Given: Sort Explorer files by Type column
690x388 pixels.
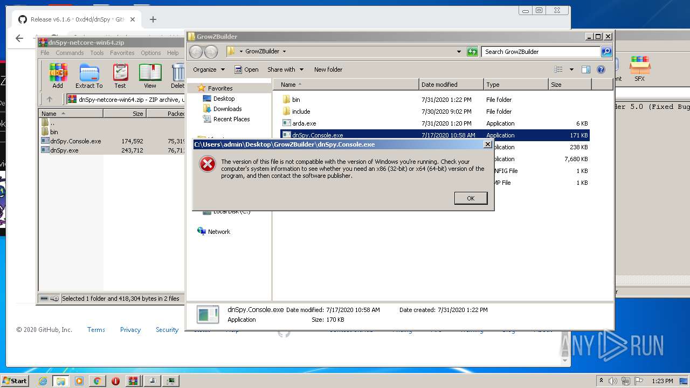Looking at the screenshot, I should pyautogui.click(x=516, y=85).
